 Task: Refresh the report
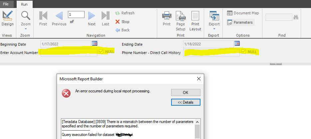125,13
